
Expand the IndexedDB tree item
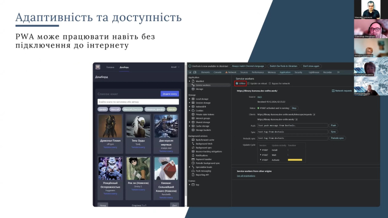[x=190, y=106]
